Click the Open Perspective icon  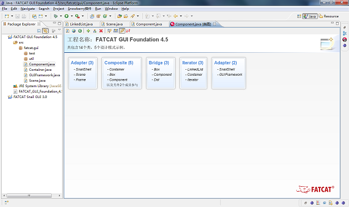click(299, 16)
